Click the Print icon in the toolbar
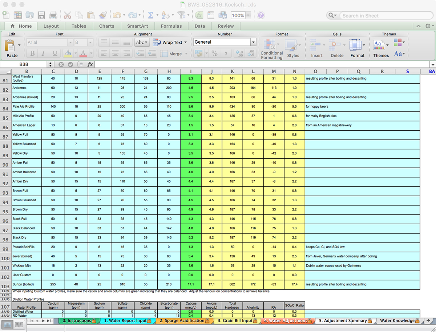Viewport: 436px width, 332px height. pos(53,15)
